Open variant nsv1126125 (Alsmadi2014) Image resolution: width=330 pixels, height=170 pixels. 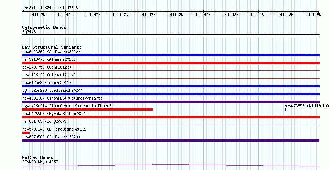coord(49,75)
